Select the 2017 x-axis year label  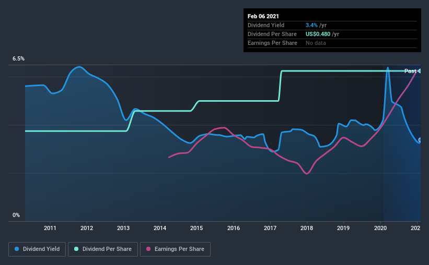(x=270, y=228)
